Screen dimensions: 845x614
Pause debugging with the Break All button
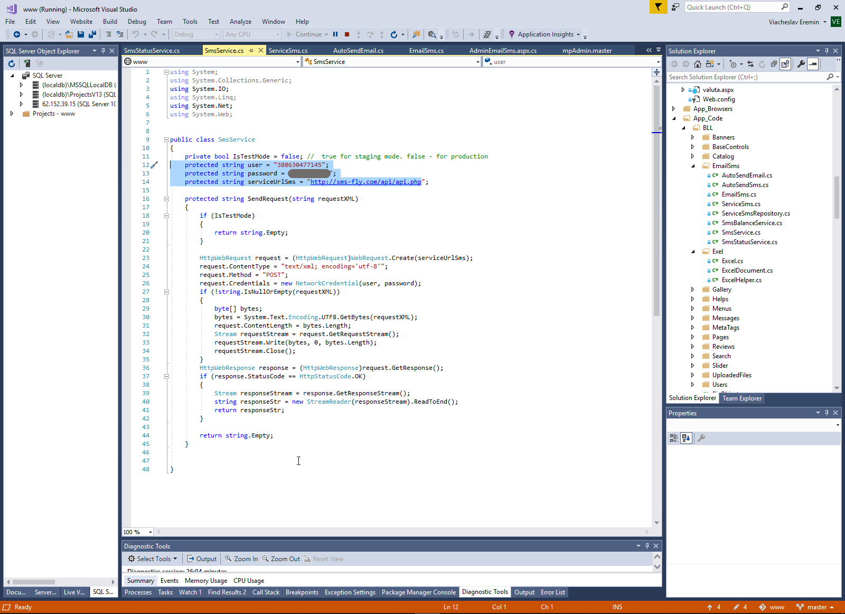[335, 34]
